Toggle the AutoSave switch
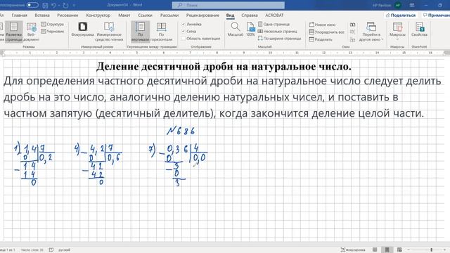This screenshot has width=450, height=253. tap(32, 5)
